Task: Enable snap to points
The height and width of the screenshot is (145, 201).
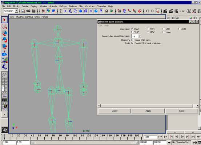Action: click(129, 11)
